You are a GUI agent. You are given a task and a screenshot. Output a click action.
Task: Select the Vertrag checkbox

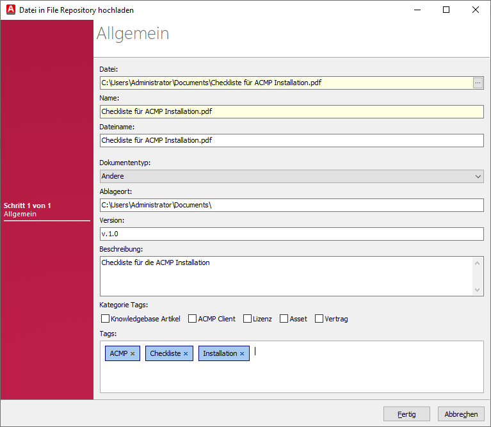(x=319, y=319)
